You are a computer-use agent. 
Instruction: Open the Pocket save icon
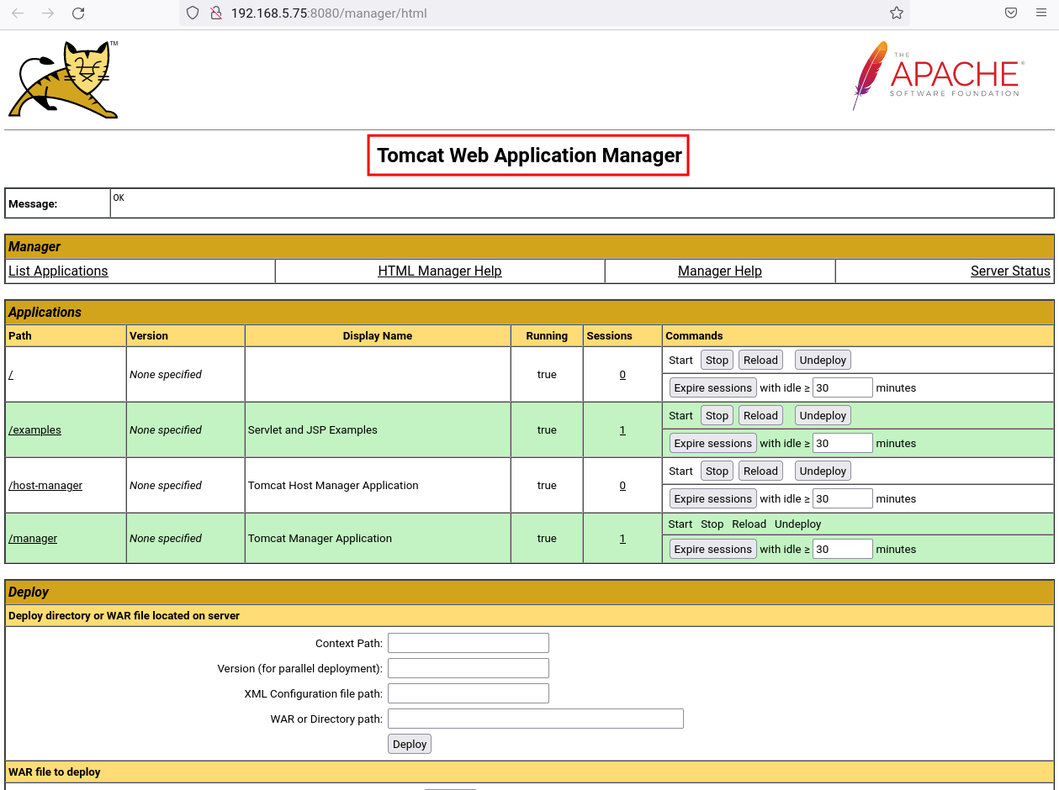1011,13
